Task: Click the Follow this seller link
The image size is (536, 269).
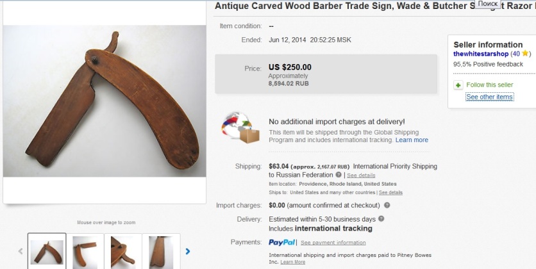Action: (x=489, y=85)
